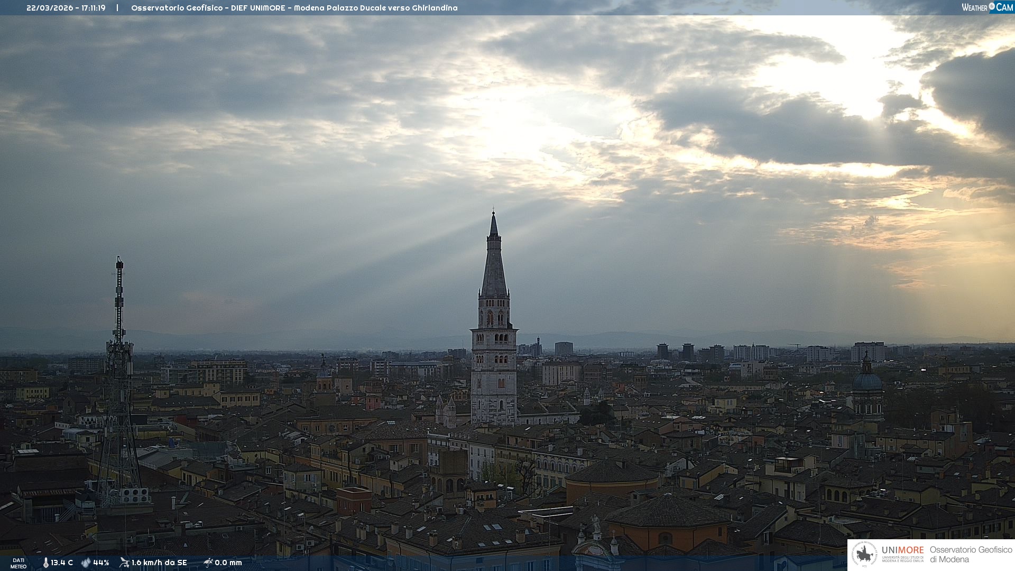Click the WeatherCam logo

987,7
